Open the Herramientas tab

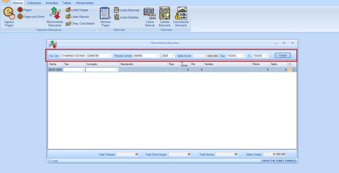(x=84, y=3)
